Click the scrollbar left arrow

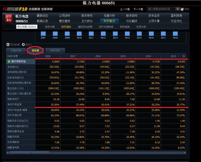8,153
